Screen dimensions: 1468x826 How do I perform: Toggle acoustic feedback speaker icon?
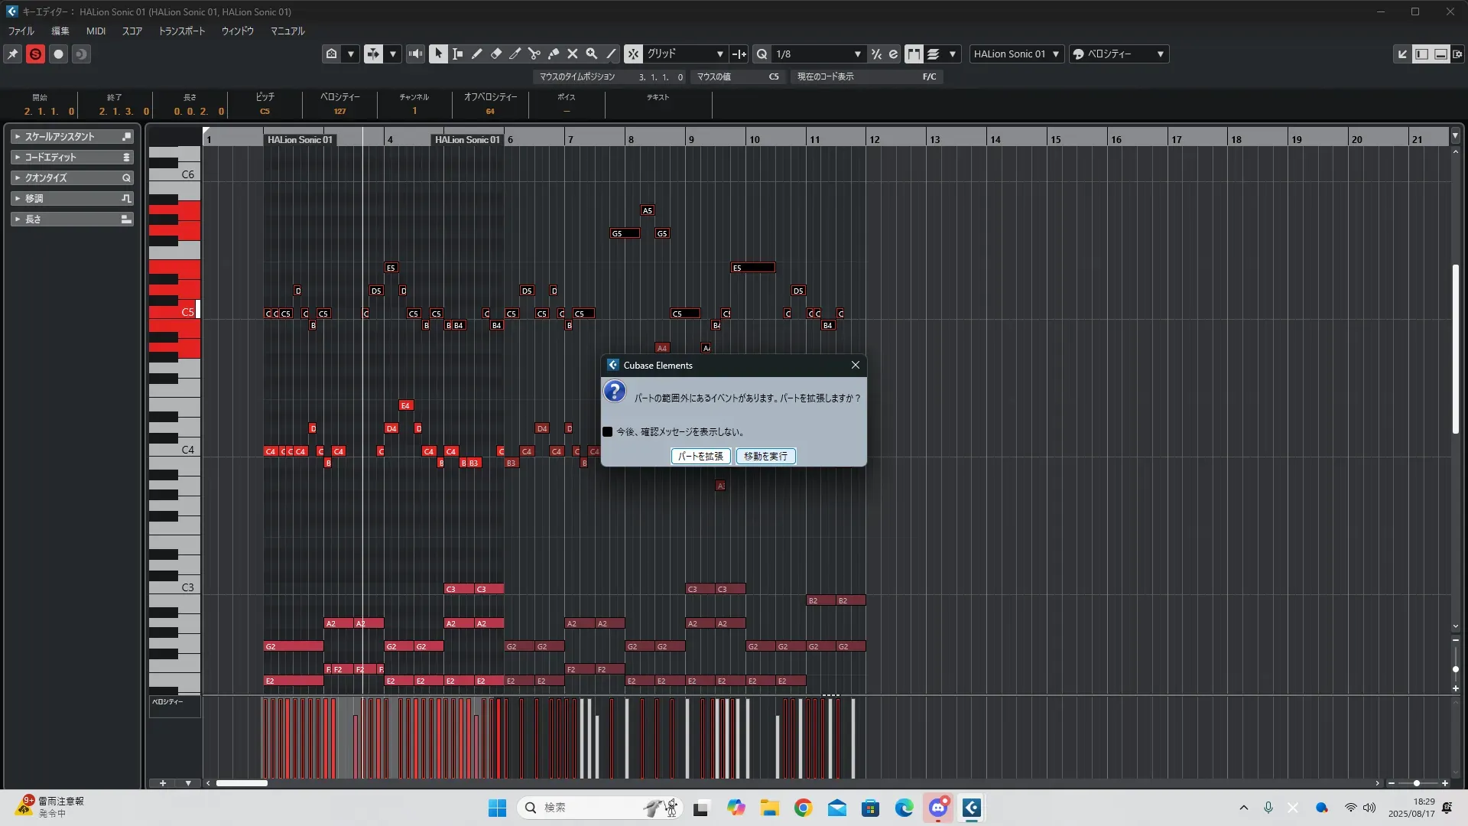coord(415,54)
